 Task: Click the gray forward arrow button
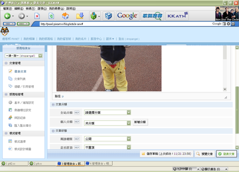coord(22,16)
